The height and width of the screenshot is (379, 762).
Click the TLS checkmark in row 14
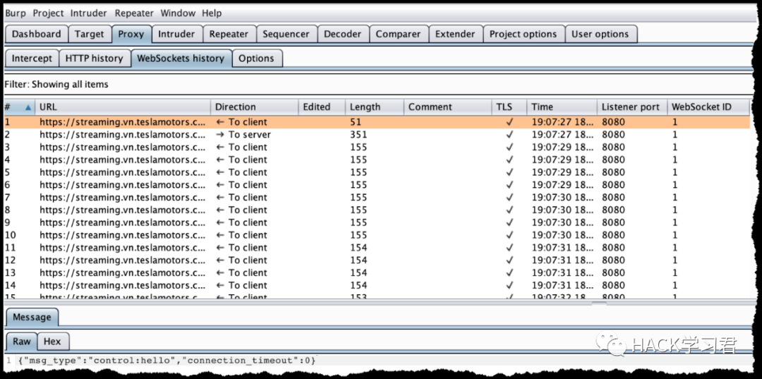[509, 286]
